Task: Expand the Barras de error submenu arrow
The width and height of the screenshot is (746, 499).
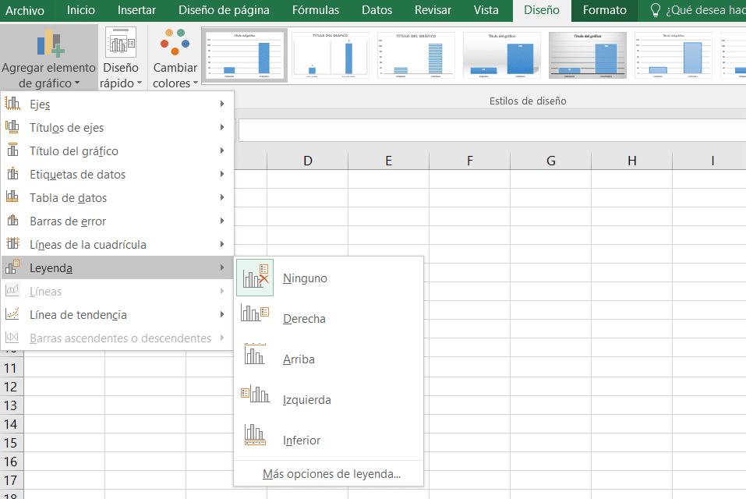Action: coord(221,220)
